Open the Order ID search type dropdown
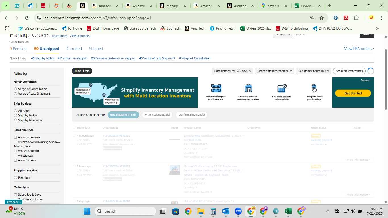Image resolution: width=388 pixels, height=218 pixels. coord(283,34)
